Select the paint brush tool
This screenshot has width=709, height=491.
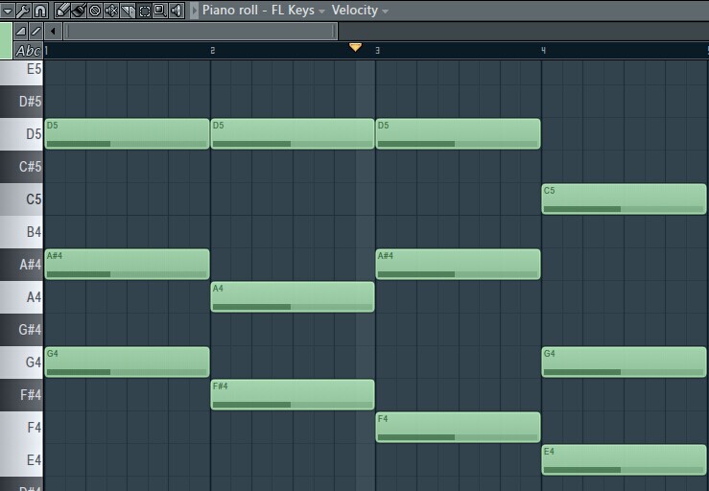(x=79, y=10)
